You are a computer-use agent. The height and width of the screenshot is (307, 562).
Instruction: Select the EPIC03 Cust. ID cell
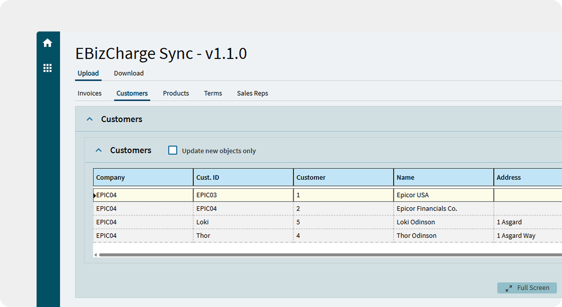coord(243,195)
